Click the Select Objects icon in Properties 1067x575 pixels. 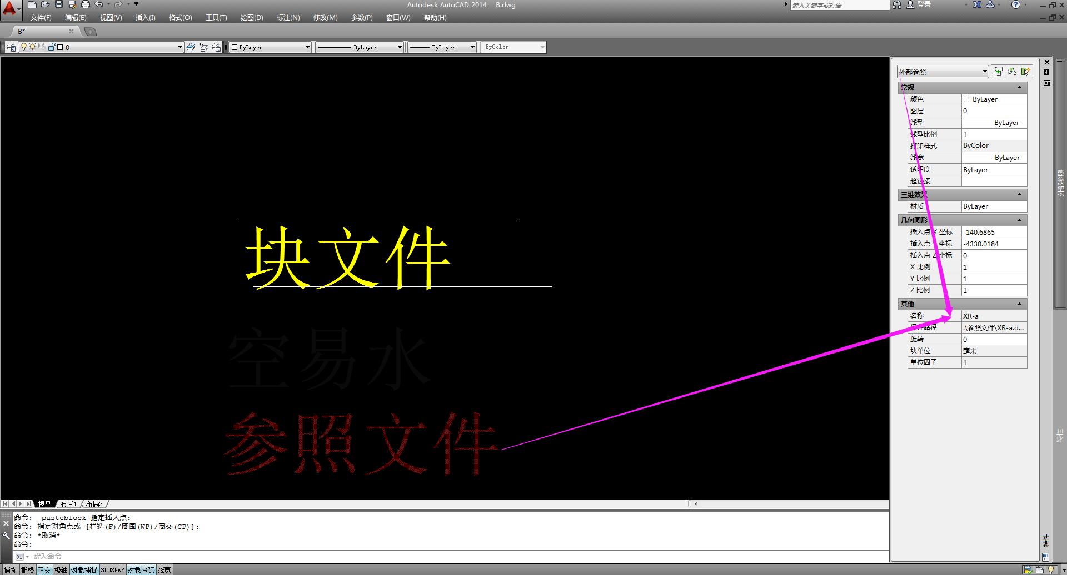(x=1012, y=72)
